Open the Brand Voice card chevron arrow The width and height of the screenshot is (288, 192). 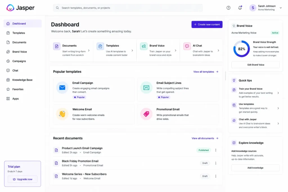click(x=175, y=51)
